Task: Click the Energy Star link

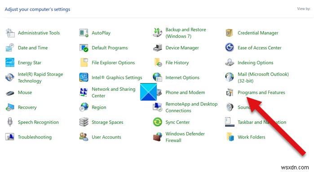Action: click(30, 63)
